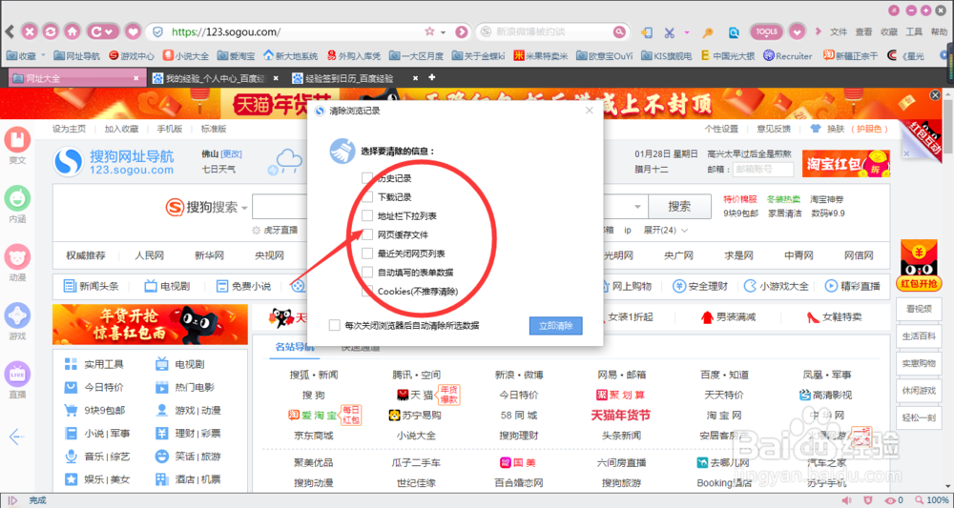954x508 pixels.
Task: Click the browser back arrow
Action: 10,31
